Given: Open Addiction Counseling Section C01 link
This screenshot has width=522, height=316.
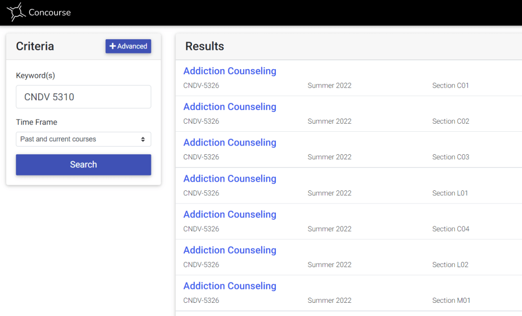Looking at the screenshot, I should (230, 71).
